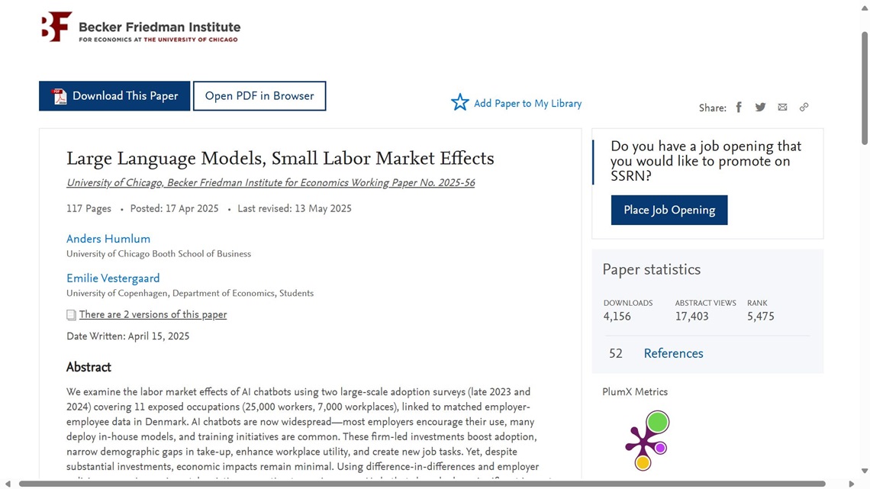Copy the permalink with the chain icon
Viewport: 870px width, 489px height.
click(x=804, y=107)
